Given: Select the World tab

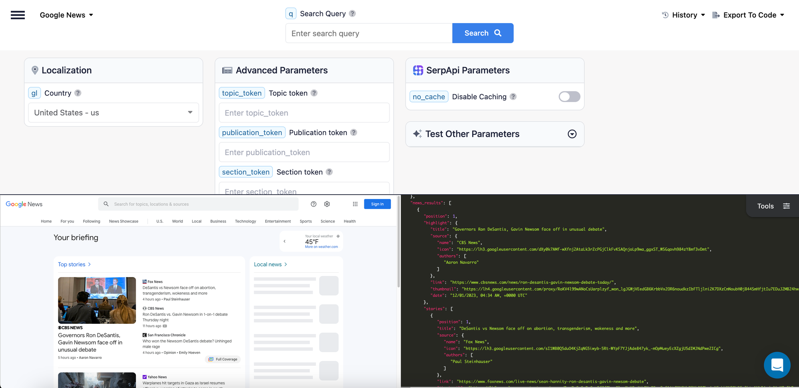Looking at the screenshot, I should click(x=177, y=221).
